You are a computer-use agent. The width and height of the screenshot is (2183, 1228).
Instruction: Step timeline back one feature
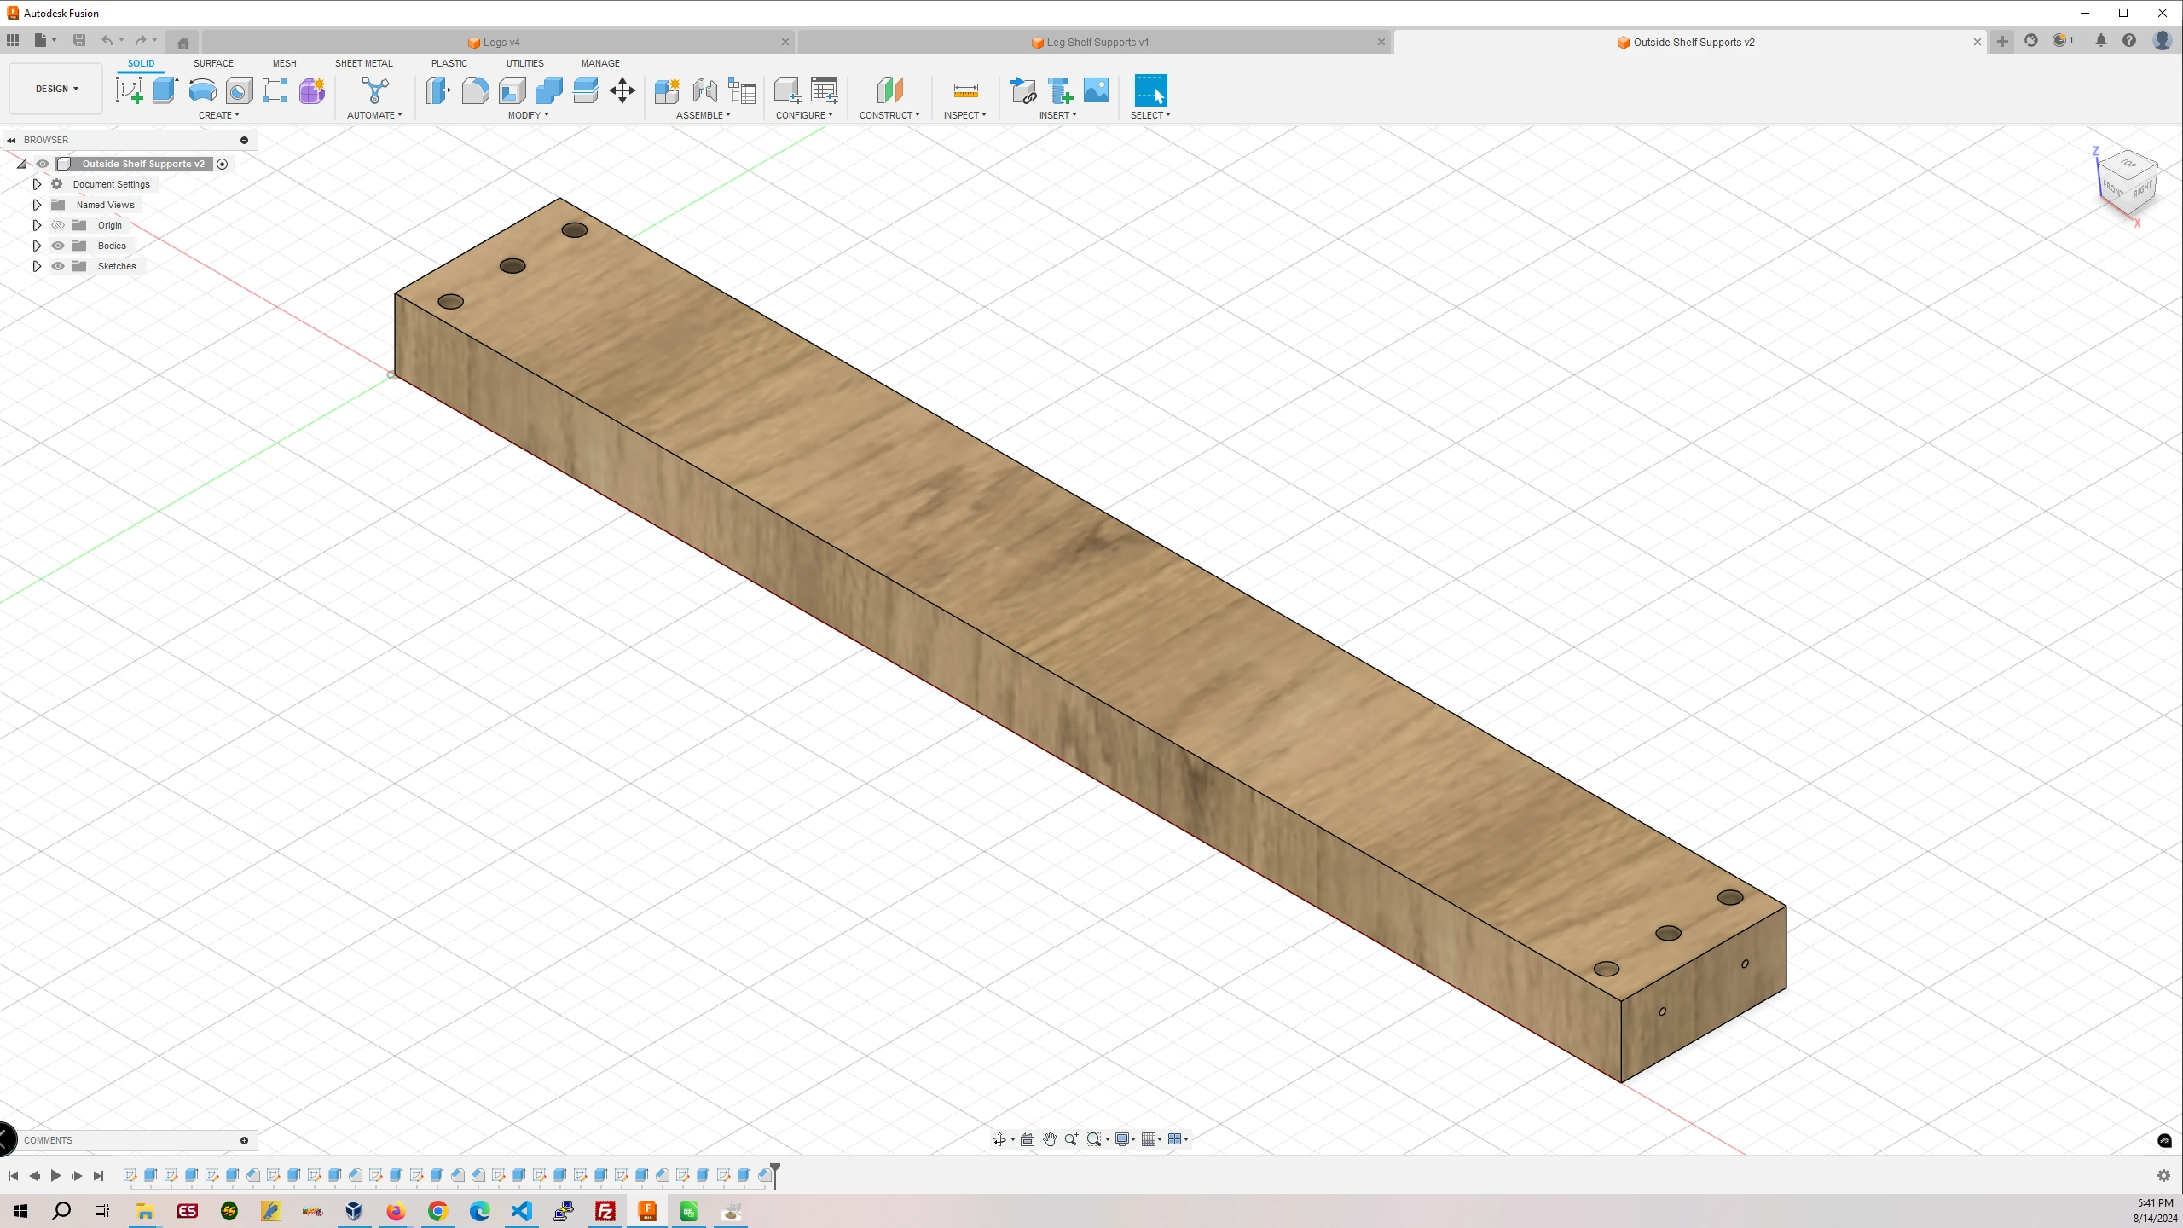[x=34, y=1176]
